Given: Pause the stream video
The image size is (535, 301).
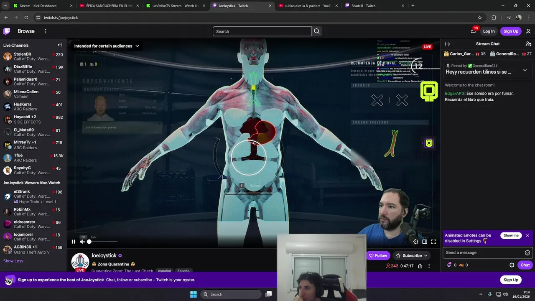Looking at the screenshot, I should click(74, 242).
